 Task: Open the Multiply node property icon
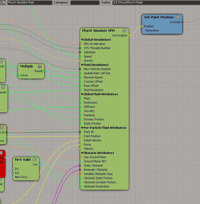[x=40, y=66]
